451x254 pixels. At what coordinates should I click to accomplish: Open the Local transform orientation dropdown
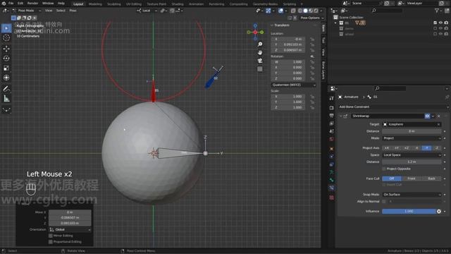(x=147, y=11)
